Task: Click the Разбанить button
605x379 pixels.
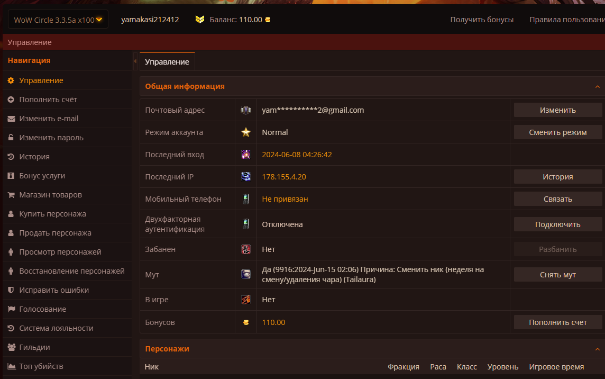Action: 557,249
